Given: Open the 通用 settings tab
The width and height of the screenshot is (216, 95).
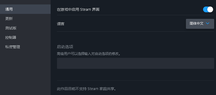Looking at the screenshot, I should pos(25,9).
